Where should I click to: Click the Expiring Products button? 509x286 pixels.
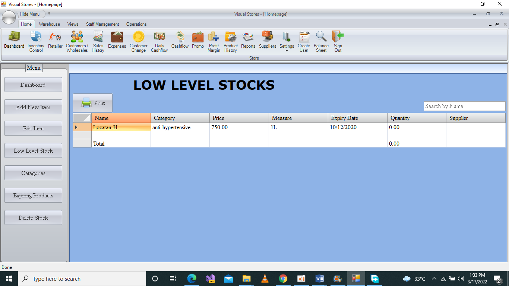click(33, 195)
